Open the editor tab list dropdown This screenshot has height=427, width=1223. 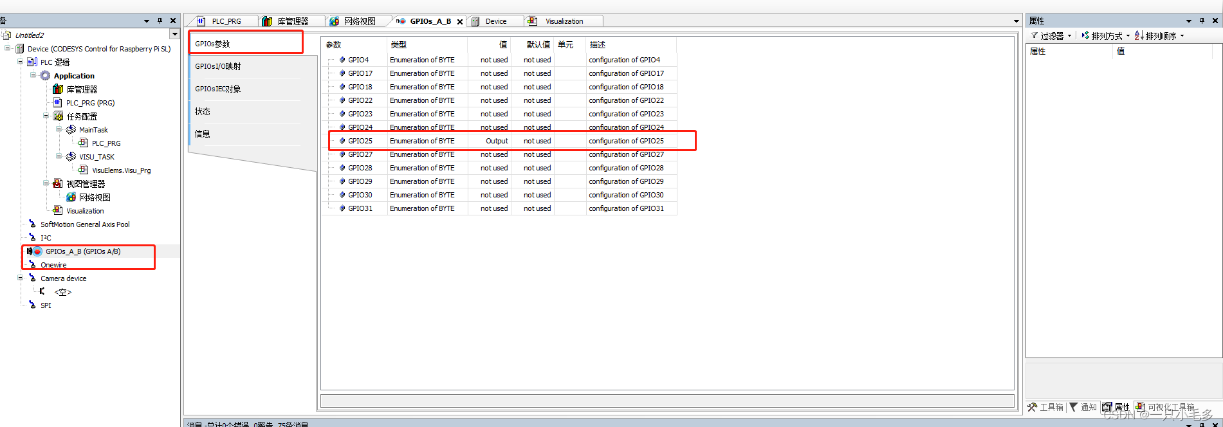pos(1016,21)
